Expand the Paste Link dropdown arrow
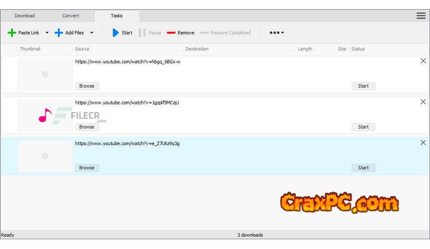Image resolution: width=430 pixels, height=249 pixels. click(47, 33)
